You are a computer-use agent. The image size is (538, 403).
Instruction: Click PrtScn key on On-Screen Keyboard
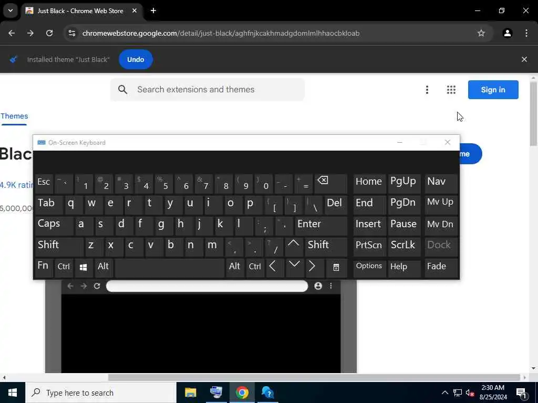pos(369,246)
